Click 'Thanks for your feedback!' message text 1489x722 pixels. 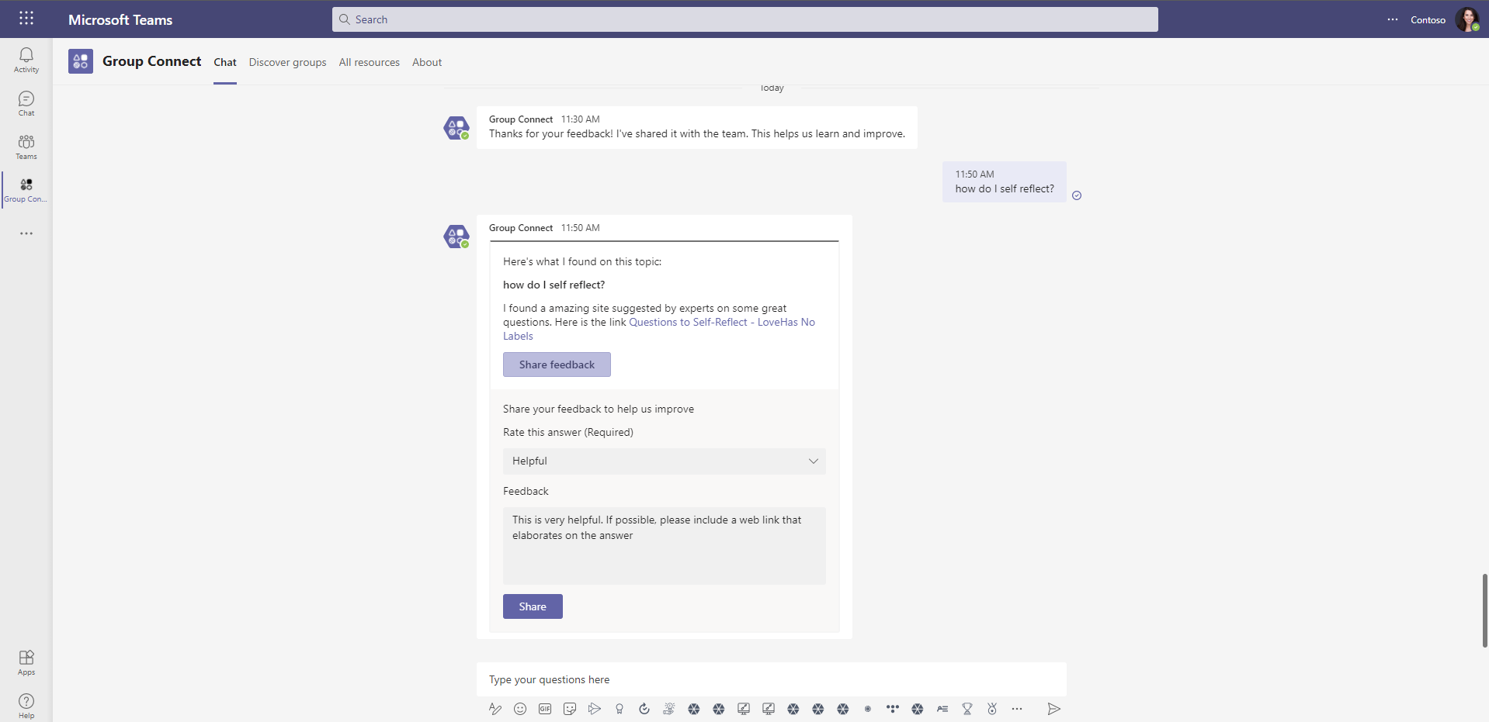pyautogui.click(x=697, y=133)
